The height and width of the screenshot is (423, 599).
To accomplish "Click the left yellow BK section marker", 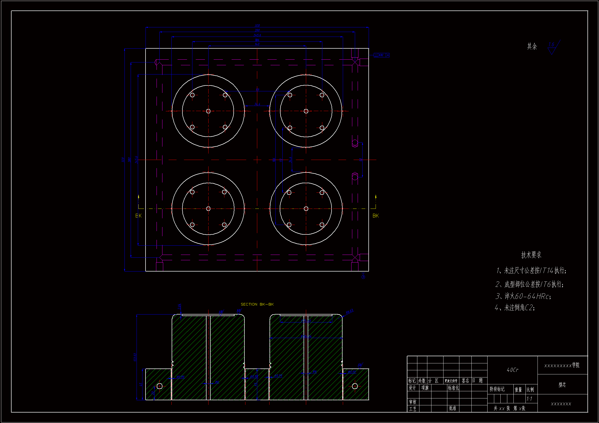I will [138, 216].
